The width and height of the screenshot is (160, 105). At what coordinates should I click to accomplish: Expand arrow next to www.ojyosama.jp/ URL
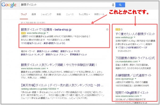136,79
